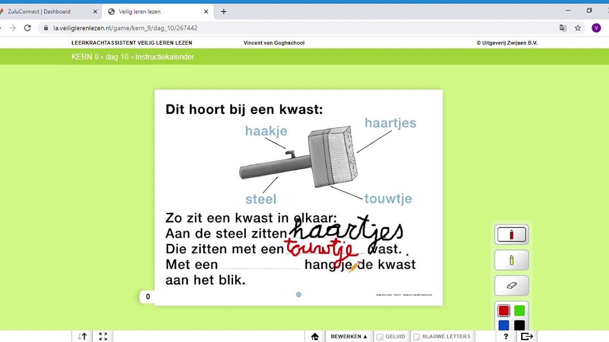Open a new browser tab

(224, 11)
